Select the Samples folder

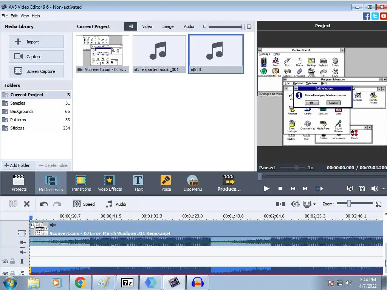[x=36, y=103]
